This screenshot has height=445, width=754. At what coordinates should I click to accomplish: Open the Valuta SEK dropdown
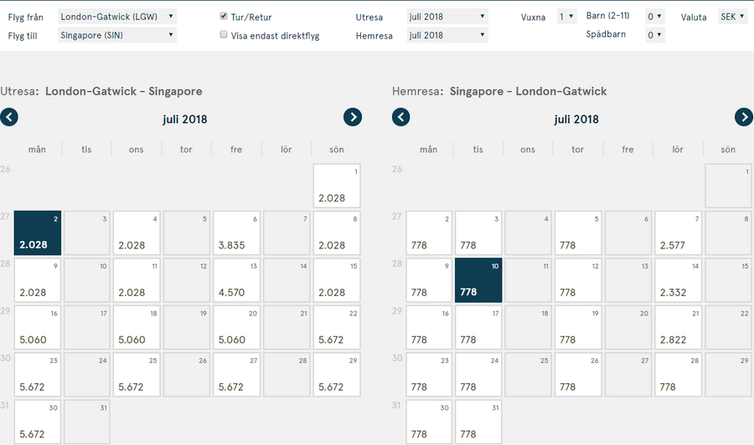coord(732,17)
